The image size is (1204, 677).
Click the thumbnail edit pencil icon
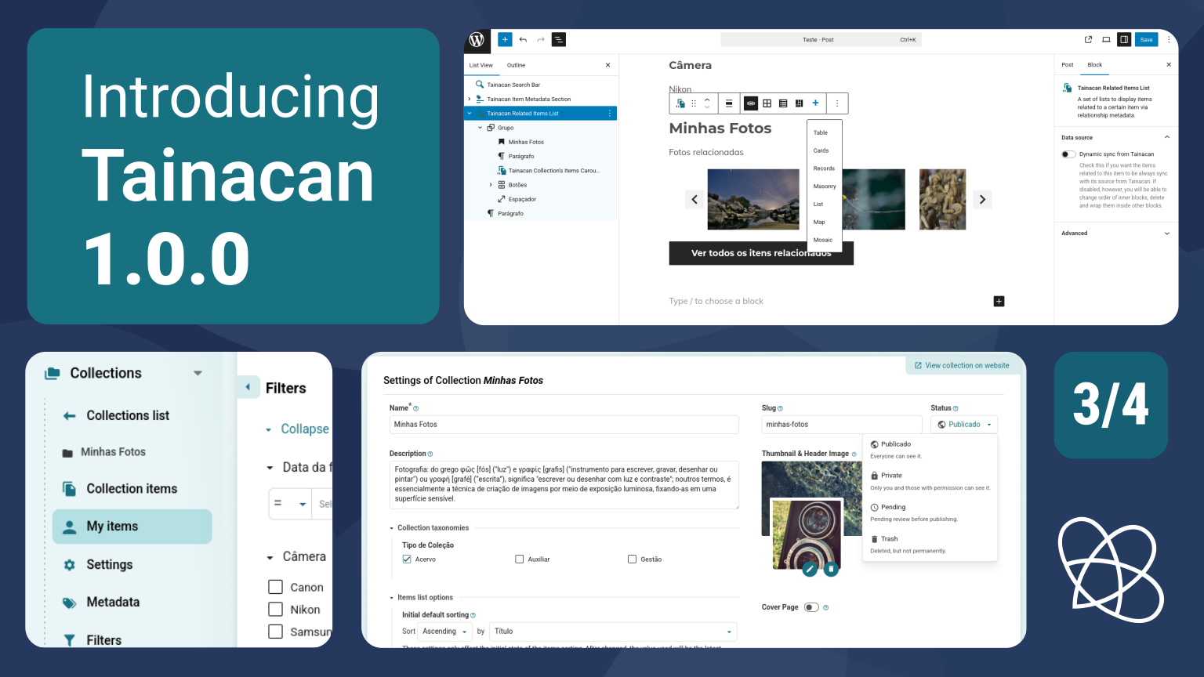click(810, 570)
